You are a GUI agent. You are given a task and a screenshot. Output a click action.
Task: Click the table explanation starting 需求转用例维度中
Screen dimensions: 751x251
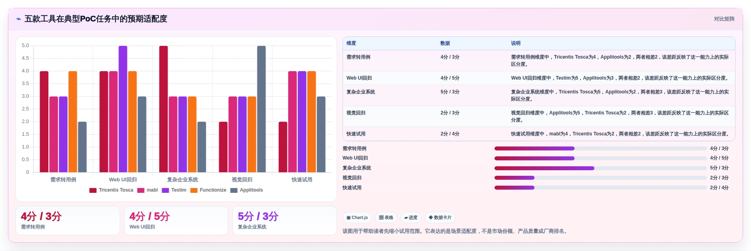(620, 61)
